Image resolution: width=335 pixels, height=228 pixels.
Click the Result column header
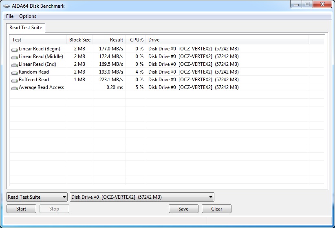click(109, 40)
